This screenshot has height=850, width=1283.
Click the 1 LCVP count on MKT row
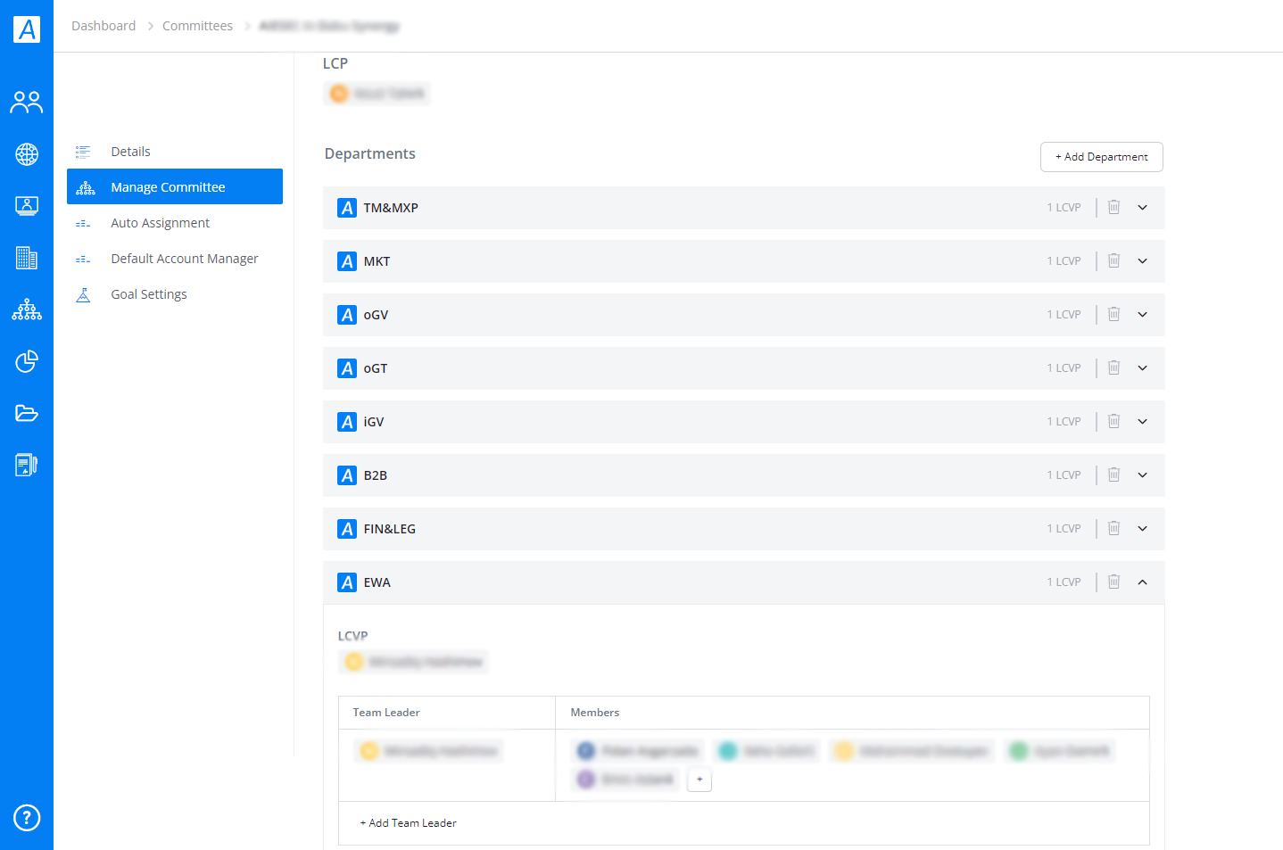click(x=1064, y=260)
